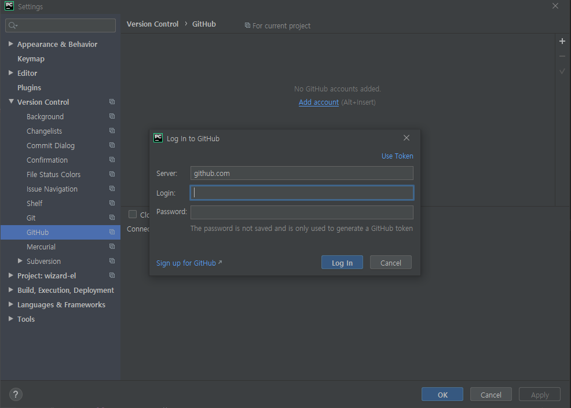
Task: Click the help question mark icon
Action: point(16,395)
